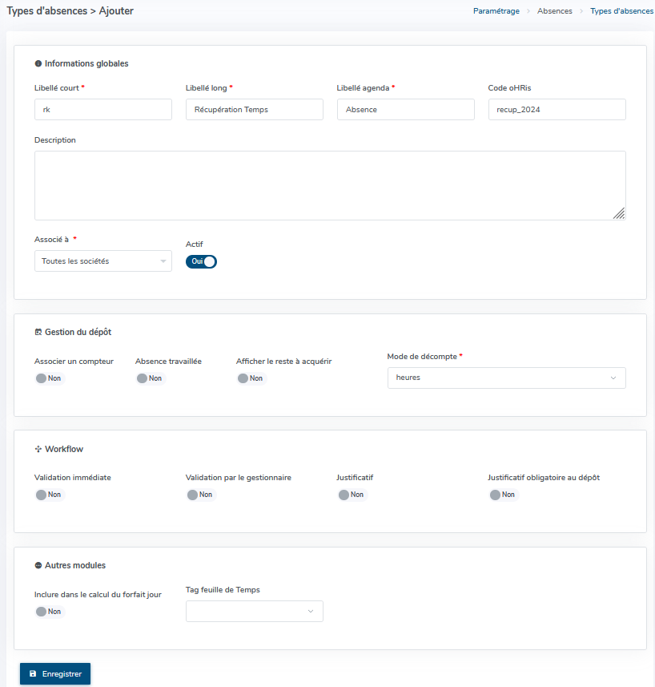
Task: Click the Gestion du dépôt section icon
Action: tap(38, 332)
